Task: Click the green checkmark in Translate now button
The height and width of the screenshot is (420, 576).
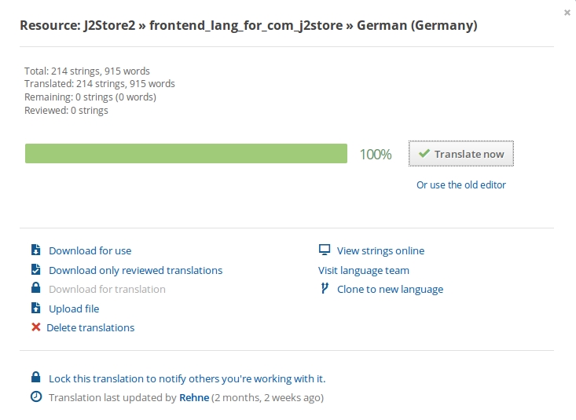Action: coord(424,153)
